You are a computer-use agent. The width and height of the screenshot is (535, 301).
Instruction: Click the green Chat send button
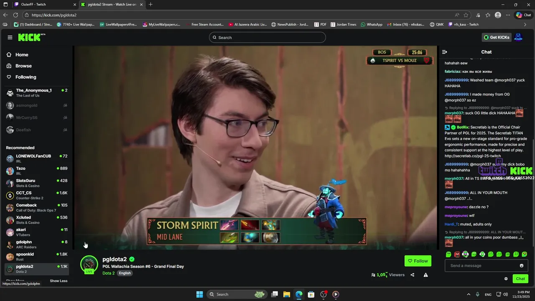click(x=520, y=279)
